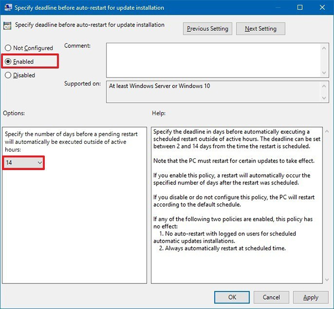Click the policy icon beside the setting title
This screenshot has height=309, width=334.
click(7, 26)
